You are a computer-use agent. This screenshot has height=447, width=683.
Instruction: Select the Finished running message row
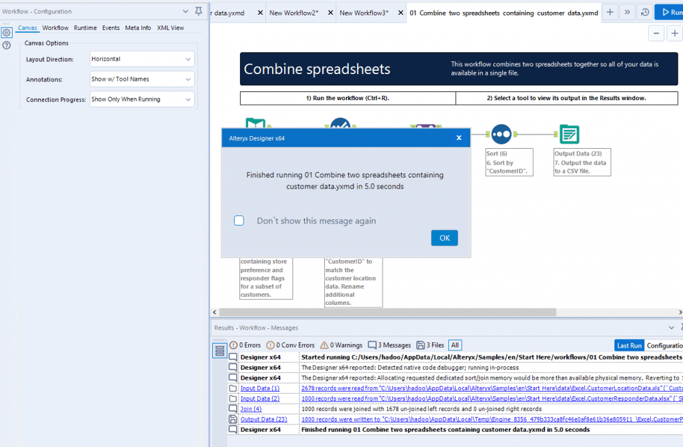(455, 430)
